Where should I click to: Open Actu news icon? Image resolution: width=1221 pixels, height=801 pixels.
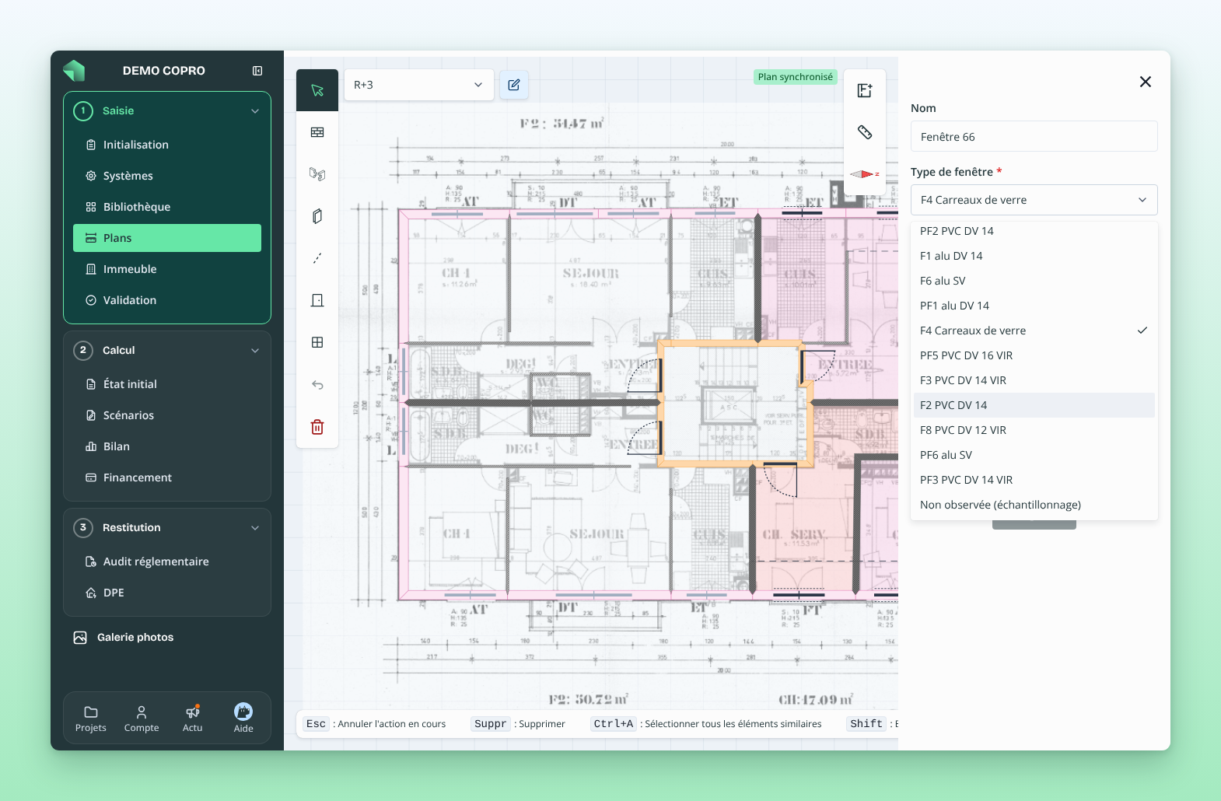193,719
